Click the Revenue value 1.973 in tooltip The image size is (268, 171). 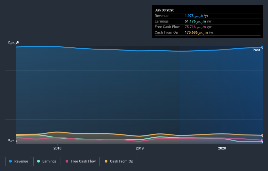coord(194,16)
